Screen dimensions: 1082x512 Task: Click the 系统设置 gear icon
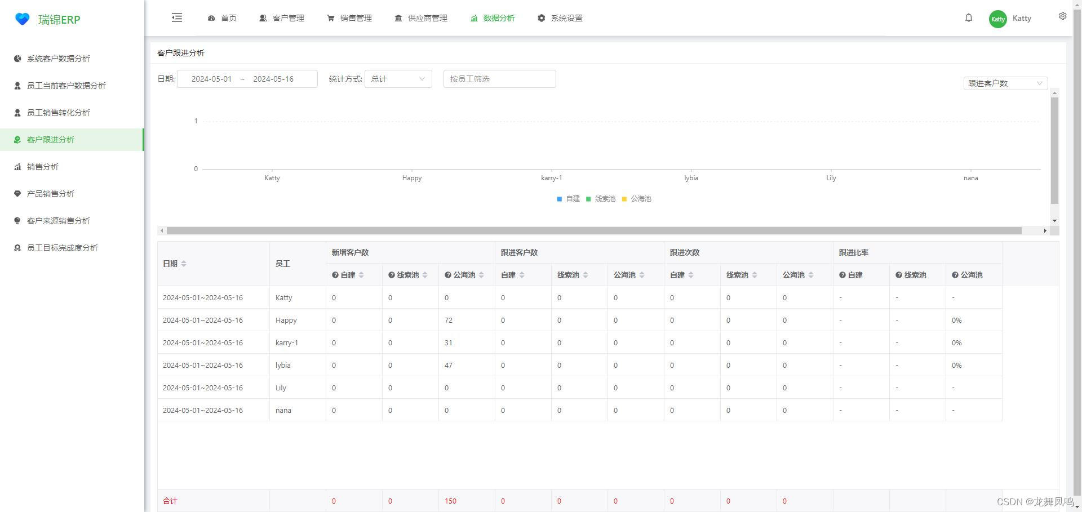(x=542, y=18)
